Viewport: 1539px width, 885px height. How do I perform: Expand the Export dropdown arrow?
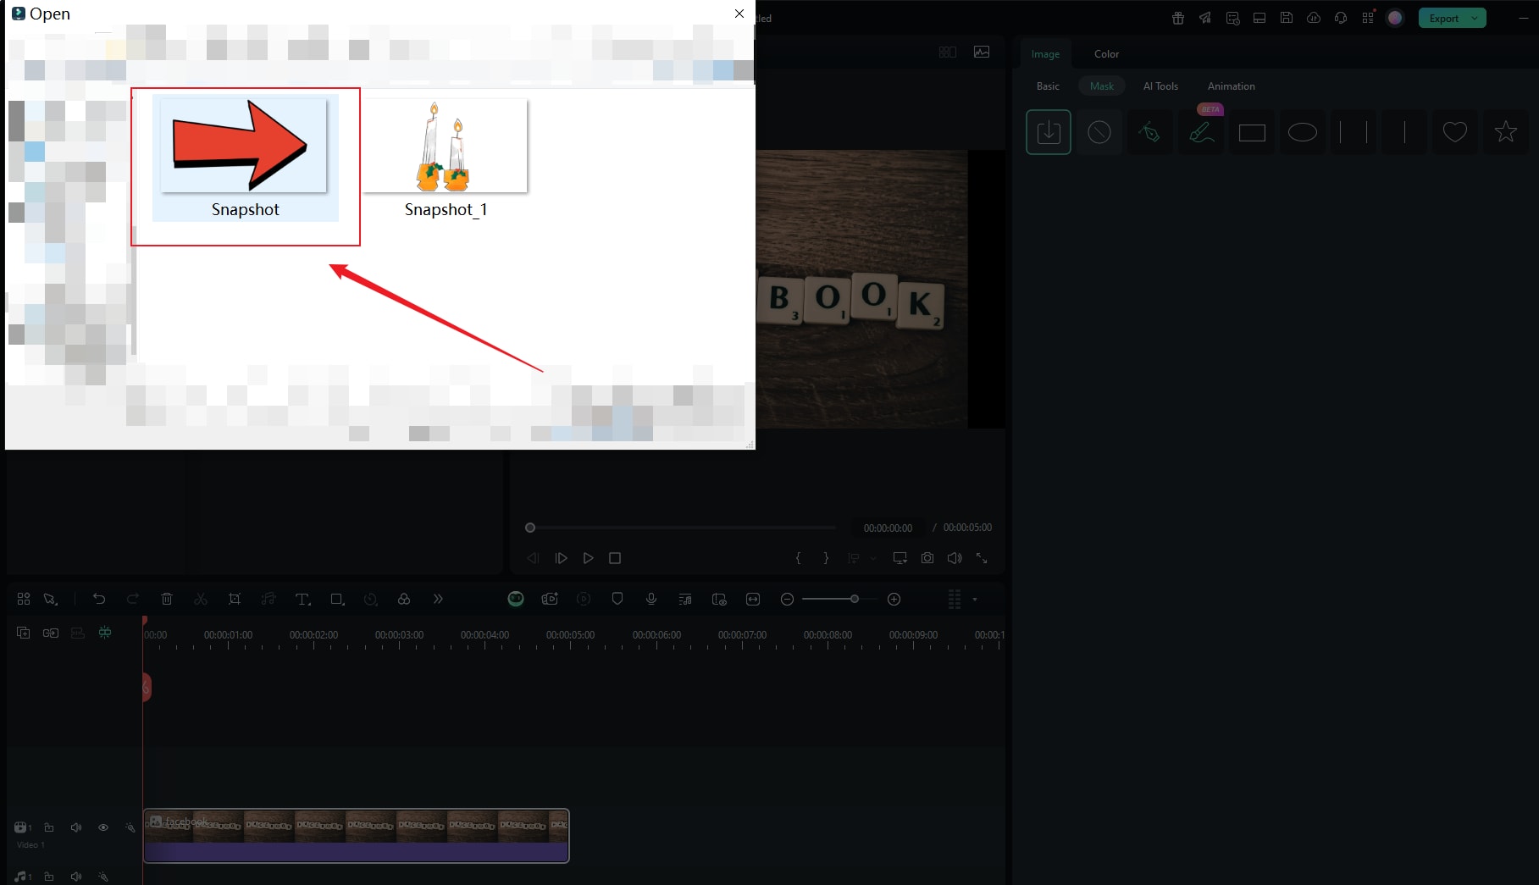(1475, 18)
